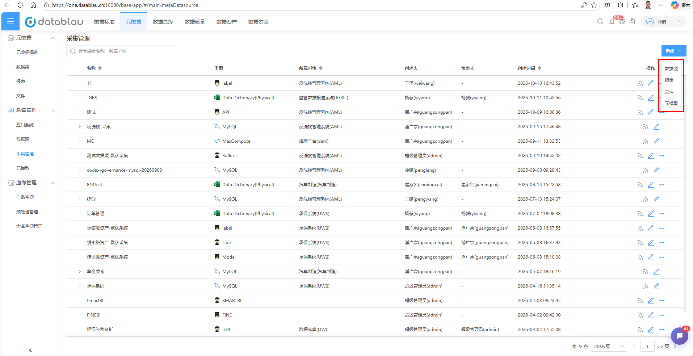Open more options for SmartBI row
Screen dimensions: 693x356
coord(662,301)
